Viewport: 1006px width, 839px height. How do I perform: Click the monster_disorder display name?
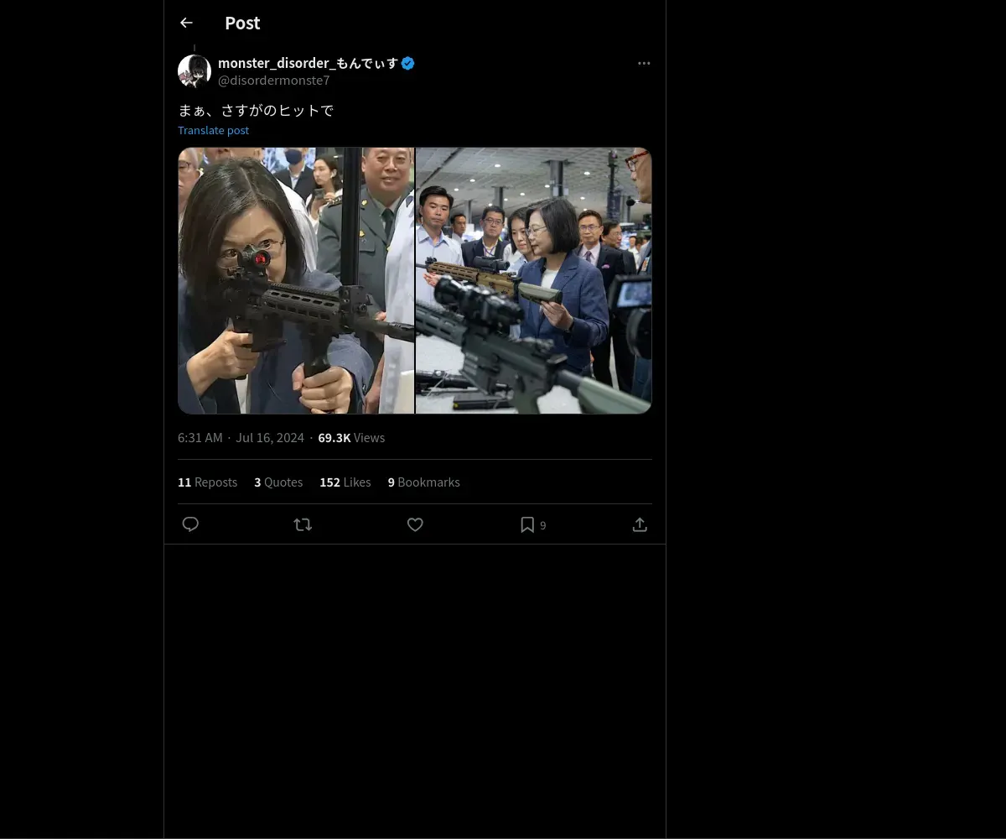(308, 63)
